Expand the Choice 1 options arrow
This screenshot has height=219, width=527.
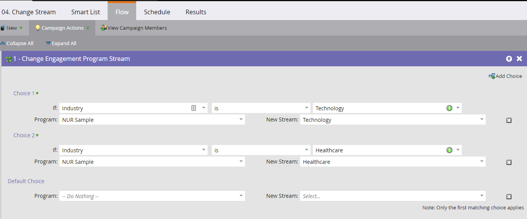click(37, 93)
